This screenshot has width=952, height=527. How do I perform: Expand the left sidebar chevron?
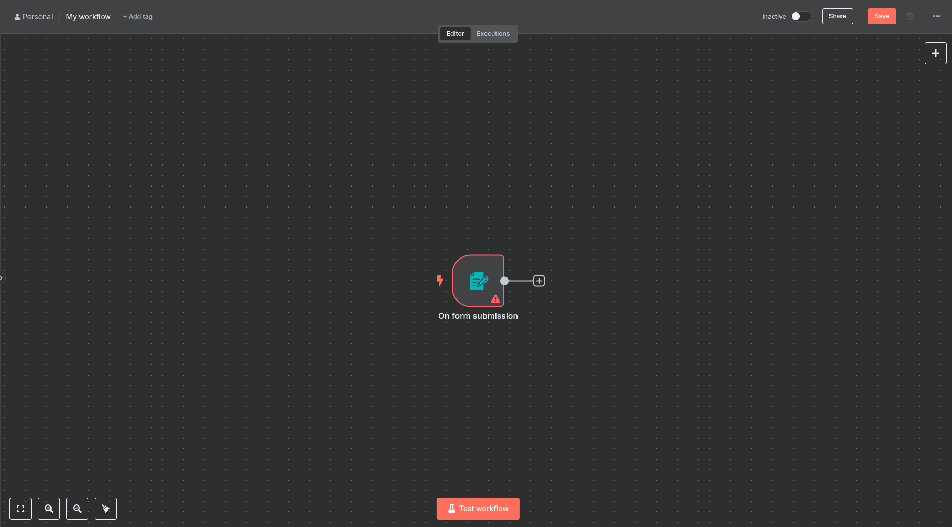(x=2, y=278)
